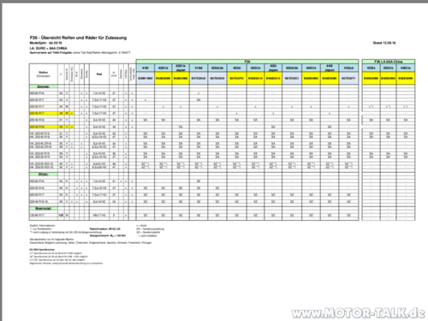Click the second yellow highlighted tire row
Viewport: 428px width, 321px height.
pyautogui.click(x=52, y=127)
